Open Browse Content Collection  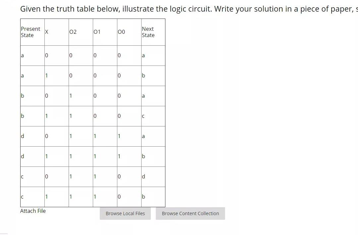(190, 213)
